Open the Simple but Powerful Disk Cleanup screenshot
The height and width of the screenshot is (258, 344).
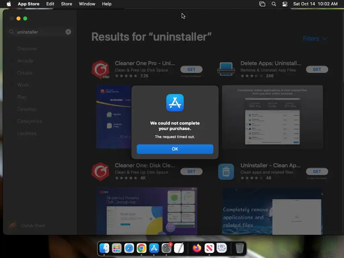(147, 211)
